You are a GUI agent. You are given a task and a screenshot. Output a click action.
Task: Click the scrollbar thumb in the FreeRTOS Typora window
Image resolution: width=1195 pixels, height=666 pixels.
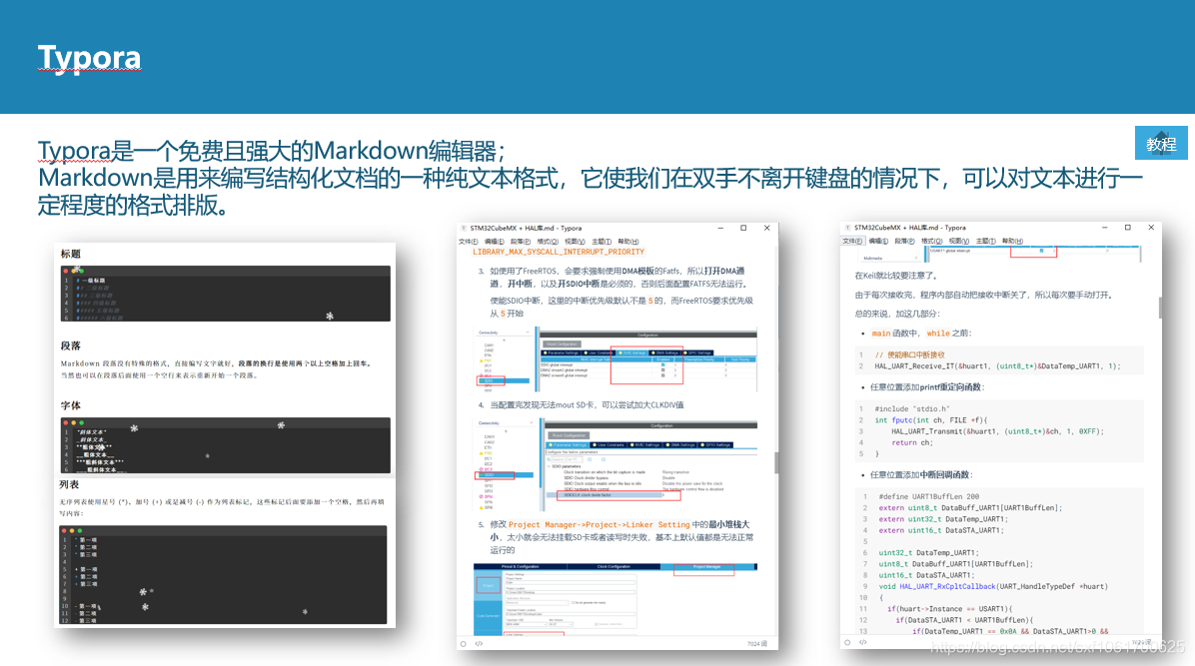pos(776,463)
